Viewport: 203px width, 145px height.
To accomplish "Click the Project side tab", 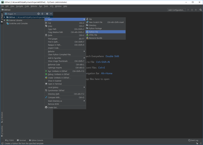I will [2, 18].
